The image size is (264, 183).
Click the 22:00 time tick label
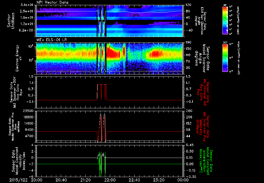110,180
